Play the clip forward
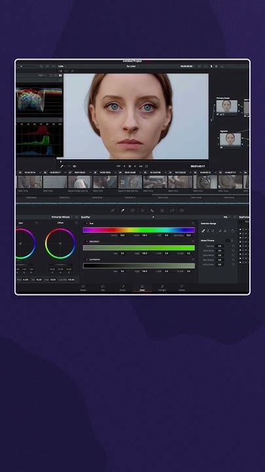 [x=135, y=166]
